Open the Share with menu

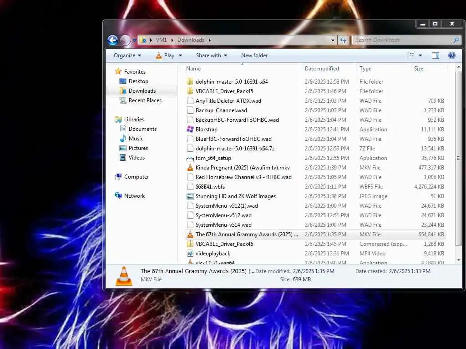click(x=212, y=55)
